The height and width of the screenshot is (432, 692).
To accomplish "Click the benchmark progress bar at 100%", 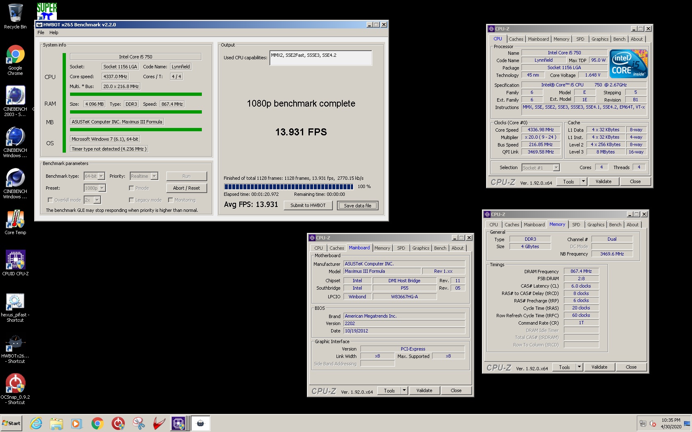I will click(x=289, y=186).
